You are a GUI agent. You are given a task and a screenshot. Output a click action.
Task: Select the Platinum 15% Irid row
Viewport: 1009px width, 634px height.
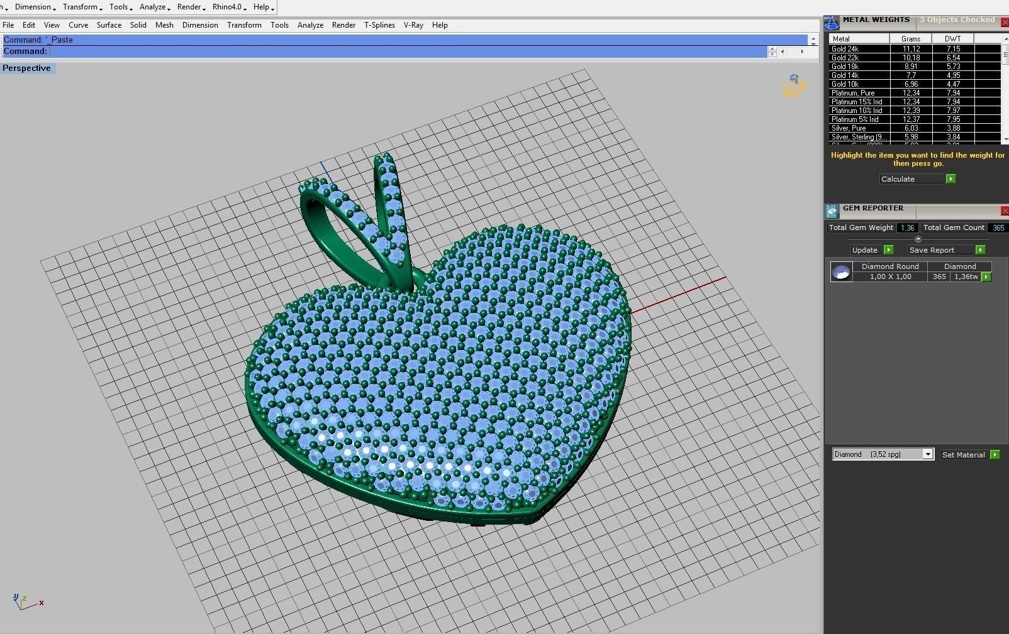pyautogui.click(x=915, y=101)
